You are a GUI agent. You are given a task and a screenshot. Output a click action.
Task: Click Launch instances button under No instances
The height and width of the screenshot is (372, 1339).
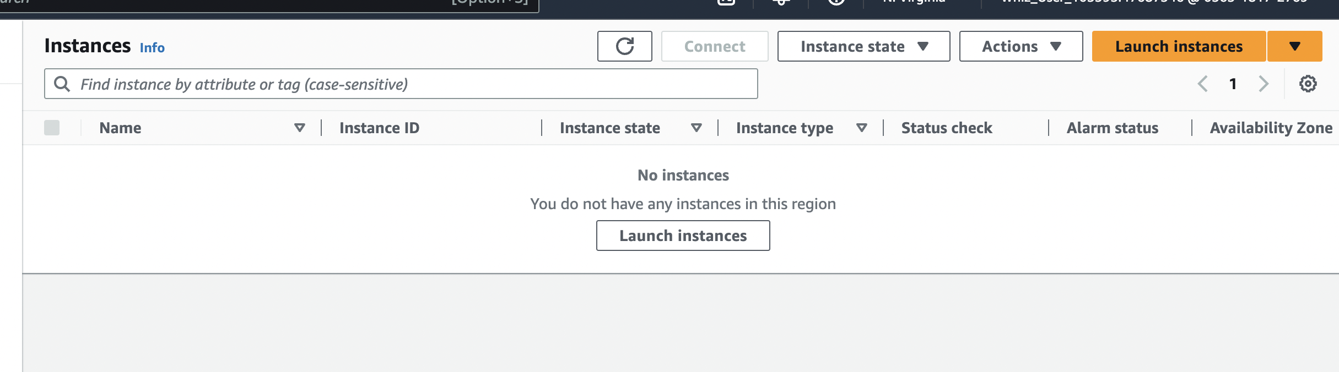[683, 236]
